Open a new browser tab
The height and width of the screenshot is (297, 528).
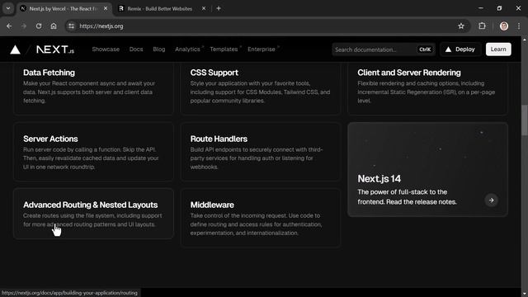(219, 8)
